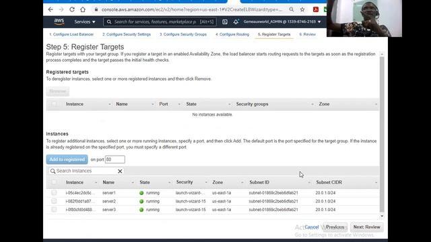Edit the port number field
Screen dimensions: 431x242
point(115,159)
